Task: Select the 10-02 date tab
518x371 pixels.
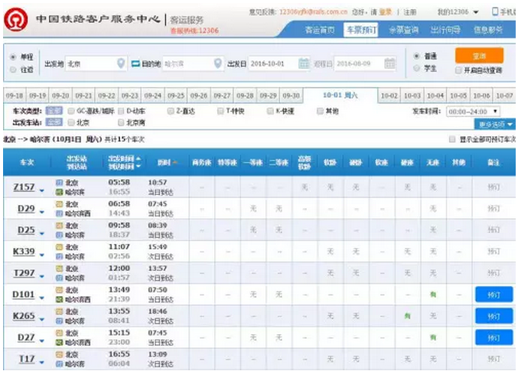Action: click(389, 96)
